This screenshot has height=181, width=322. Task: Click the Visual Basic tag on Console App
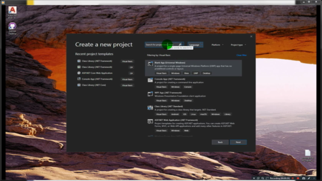click(x=161, y=87)
